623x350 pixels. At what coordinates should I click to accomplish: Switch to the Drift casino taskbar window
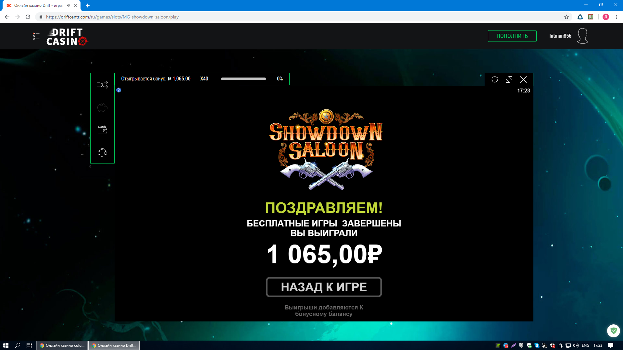pyautogui.click(x=114, y=345)
